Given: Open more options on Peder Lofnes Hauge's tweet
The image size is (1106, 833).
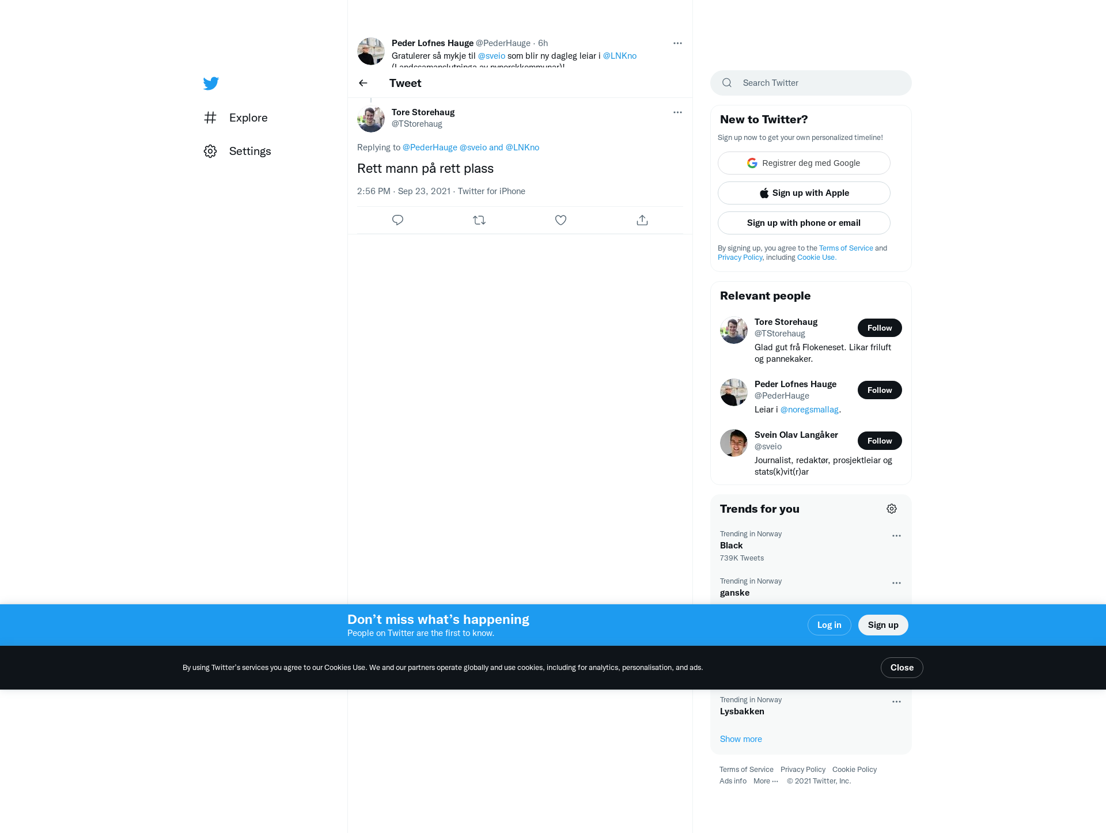Looking at the screenshot, I should 677,43.
